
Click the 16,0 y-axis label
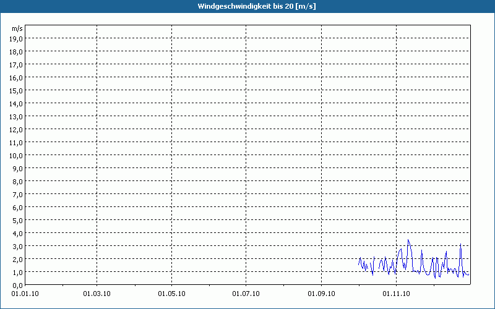[x=16, y=78]
